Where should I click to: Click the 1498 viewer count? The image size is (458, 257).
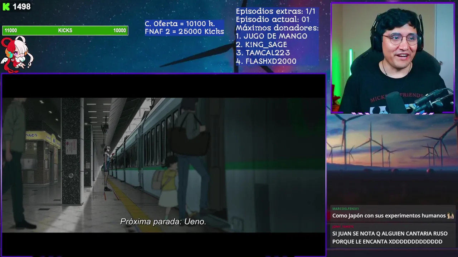point(21,7)
